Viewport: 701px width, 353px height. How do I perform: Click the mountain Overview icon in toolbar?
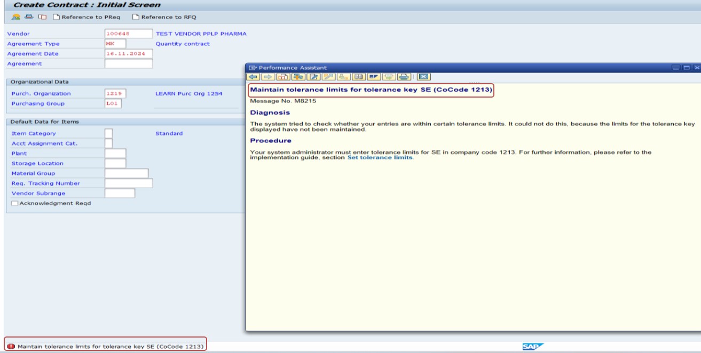click(x=16, y=17)
